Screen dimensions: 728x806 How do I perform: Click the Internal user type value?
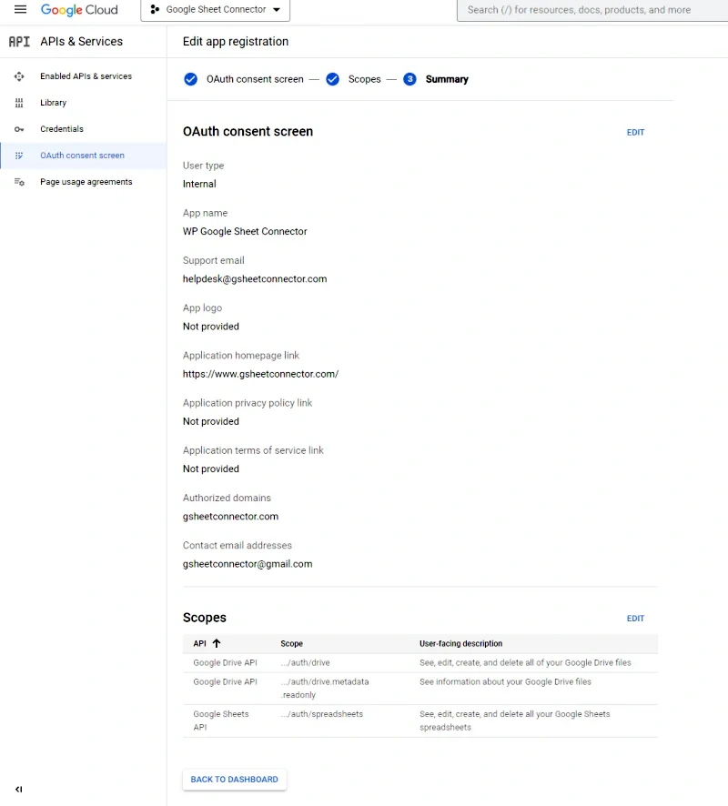pos(199,184)
